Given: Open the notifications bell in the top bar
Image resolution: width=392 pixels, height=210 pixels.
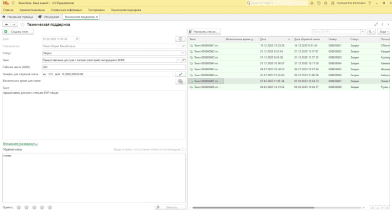Looking at the screenshot, I should (x=311, y=3).
